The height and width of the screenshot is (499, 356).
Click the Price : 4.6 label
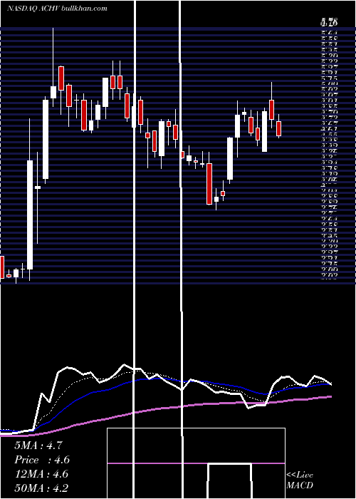42,460
